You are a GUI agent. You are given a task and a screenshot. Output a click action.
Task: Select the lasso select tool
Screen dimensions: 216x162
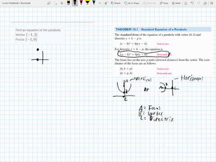(55, 3)
